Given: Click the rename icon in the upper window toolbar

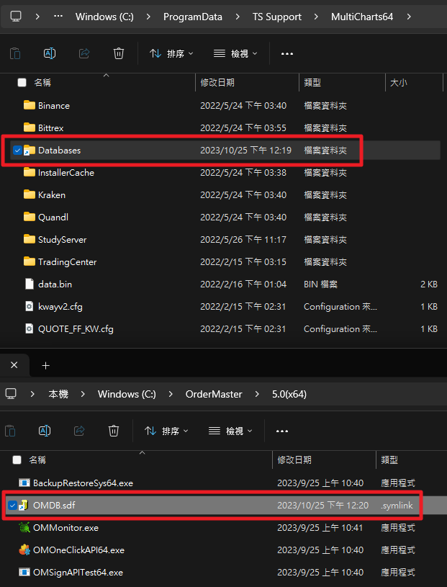Looking at the screenshot, I should coord(50,53).
